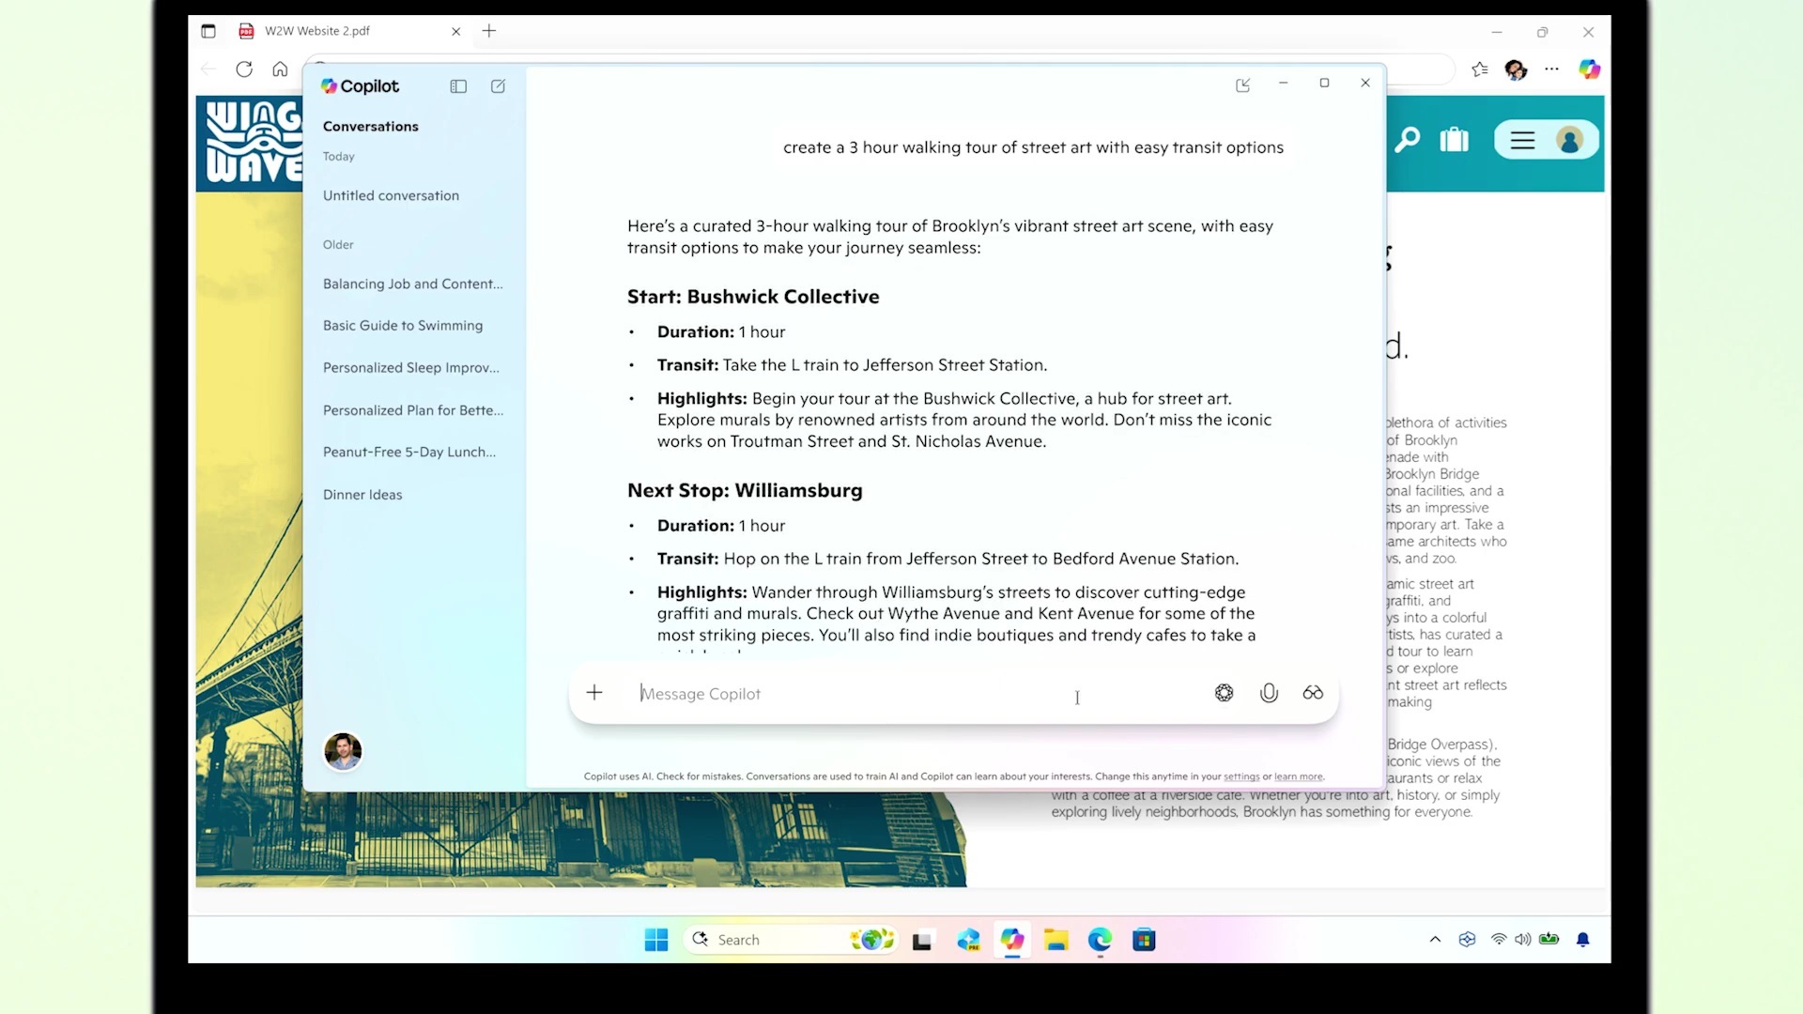This screenshot has width=1803, height=1014.
Task: Open Microsoft Edge from the taskbar
Action: tap(1100, 940)
